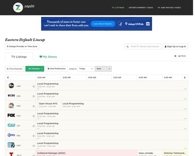Open the MNT channel logo

pyautogui.click(x=11, y=145)
